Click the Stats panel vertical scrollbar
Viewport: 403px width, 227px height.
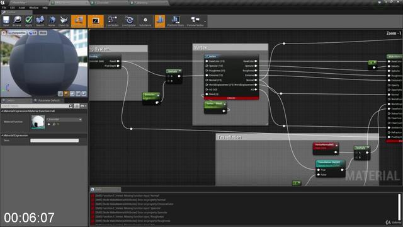tap(399, 207)
